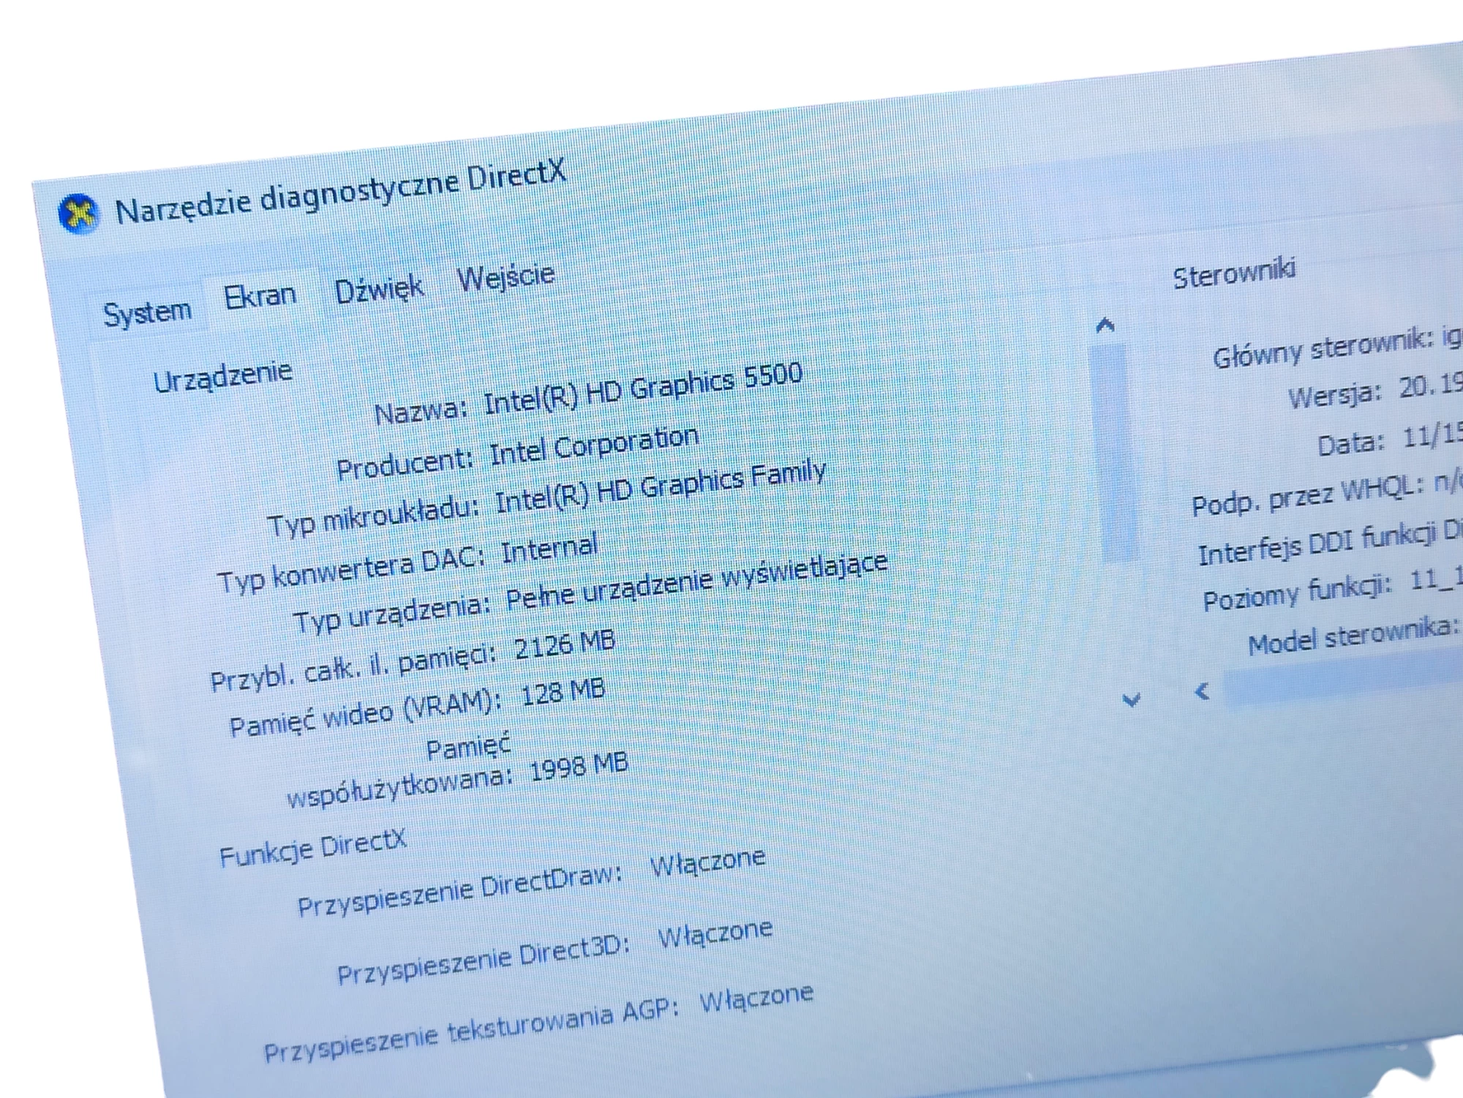
Task: Click the Intel(R) HD Graphics Family value
Action: 661,487
